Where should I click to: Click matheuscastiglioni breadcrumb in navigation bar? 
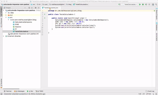(x=57, y=4)
